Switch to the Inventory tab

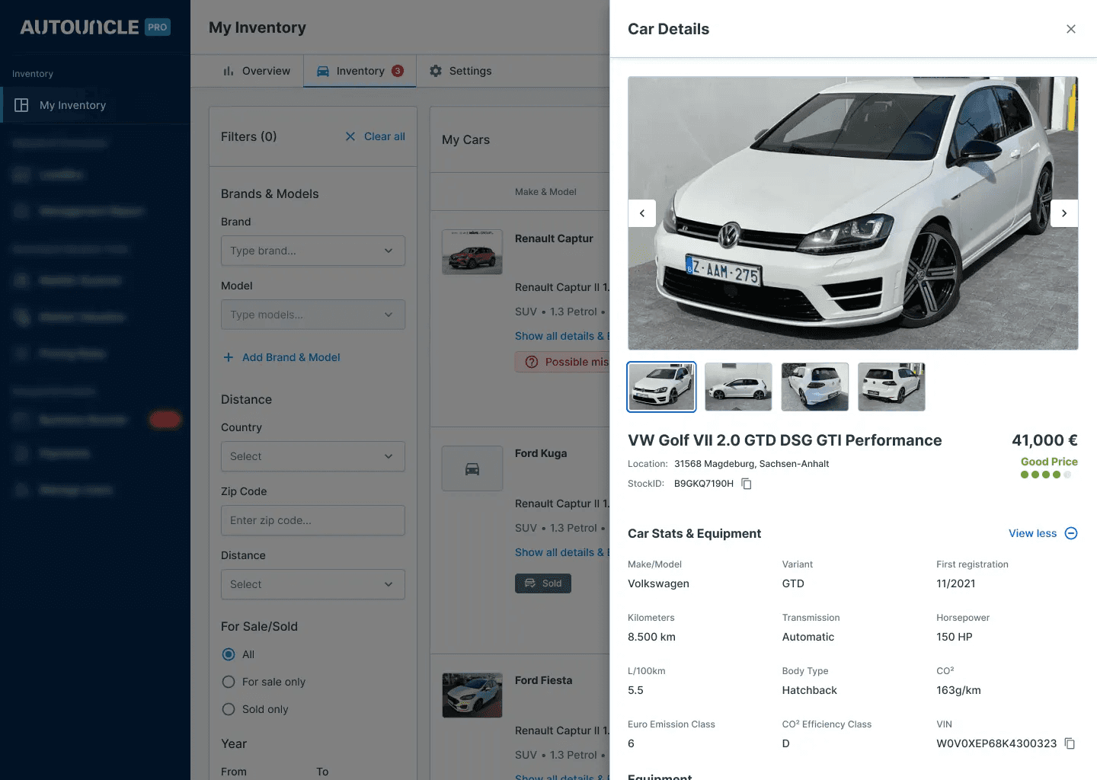pos(360,71)
